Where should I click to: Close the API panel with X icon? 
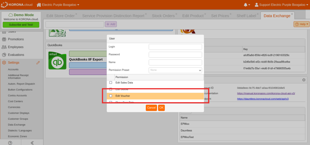click(304, 80)
